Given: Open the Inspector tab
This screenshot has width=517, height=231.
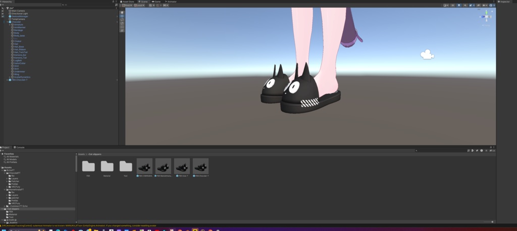Looking at the screenshot, I should 504,2.
